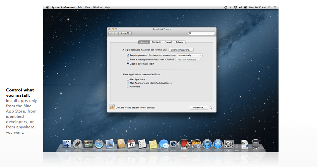The height and width of the screenshot is (167, 317).
Task: Go forward with the right arrow button
Action: (115, 33)
